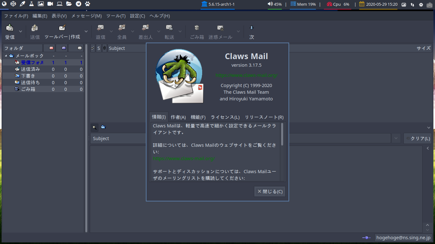Open dropdown arrow next to 転送
Viewport: 435px width, 244px height.
[180, 31]
